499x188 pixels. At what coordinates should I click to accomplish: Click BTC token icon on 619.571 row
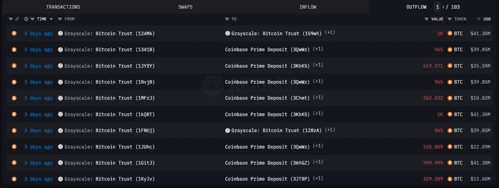[x=450, y=66]
